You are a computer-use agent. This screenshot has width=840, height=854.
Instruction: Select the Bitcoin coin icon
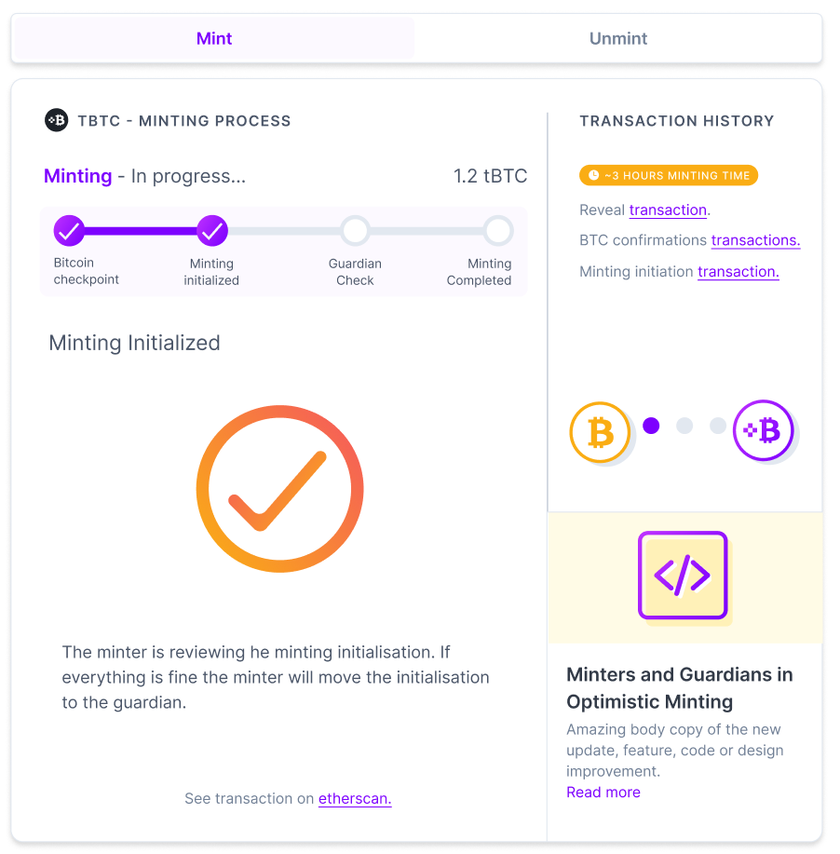(600, 431)
